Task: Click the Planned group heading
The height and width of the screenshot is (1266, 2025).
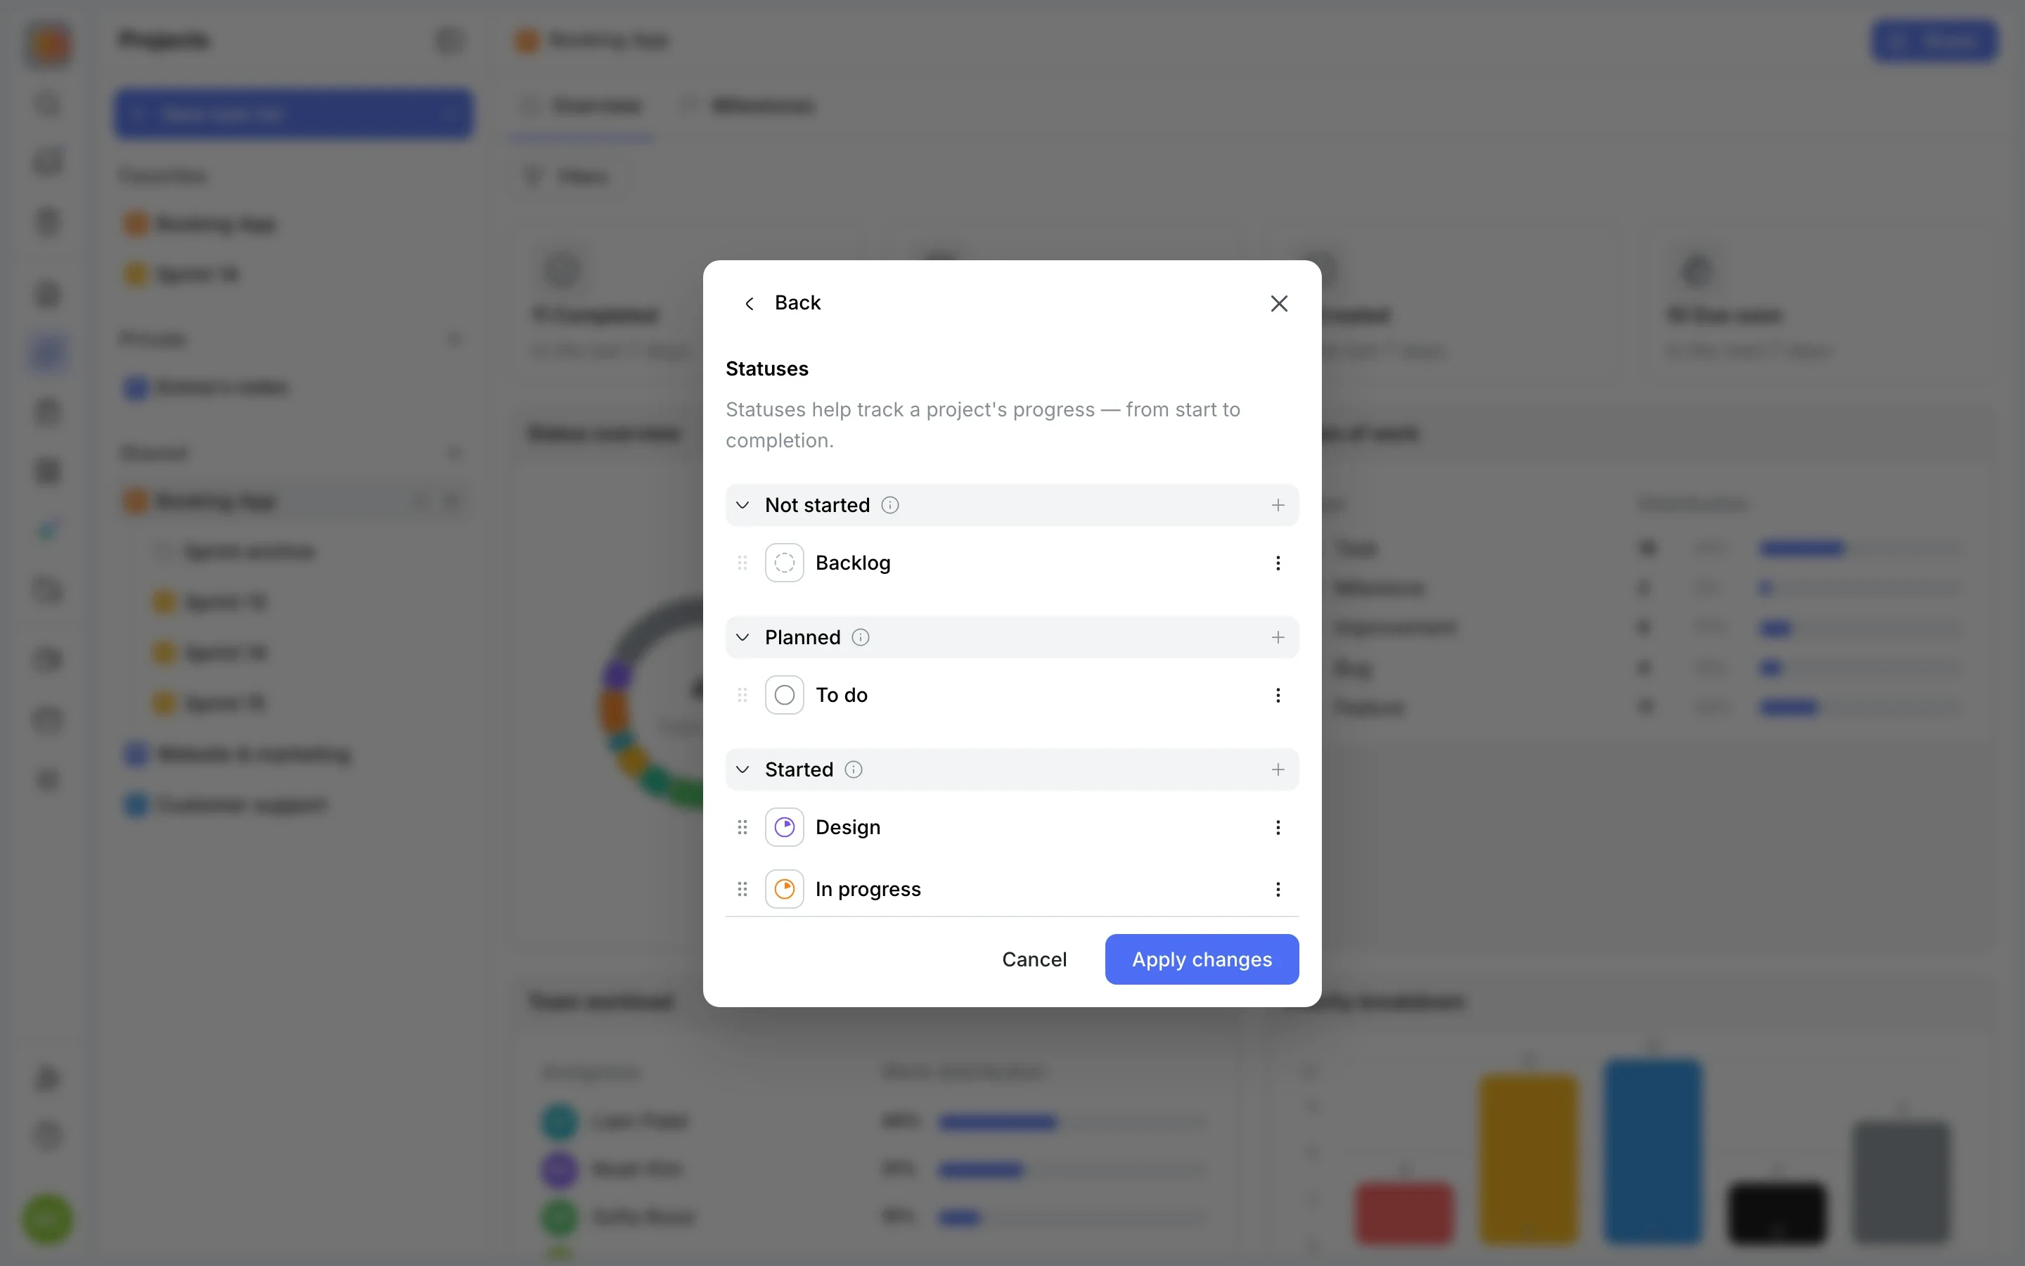Action: pos(802,637)
